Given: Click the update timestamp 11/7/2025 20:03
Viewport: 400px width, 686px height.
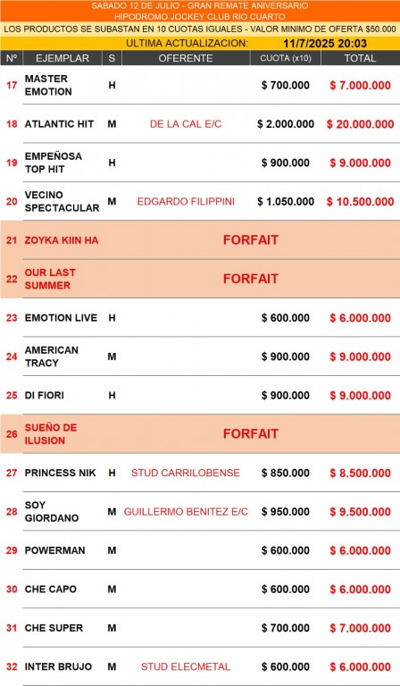Looking at the screenshot, I should click(x=325, y=44).
